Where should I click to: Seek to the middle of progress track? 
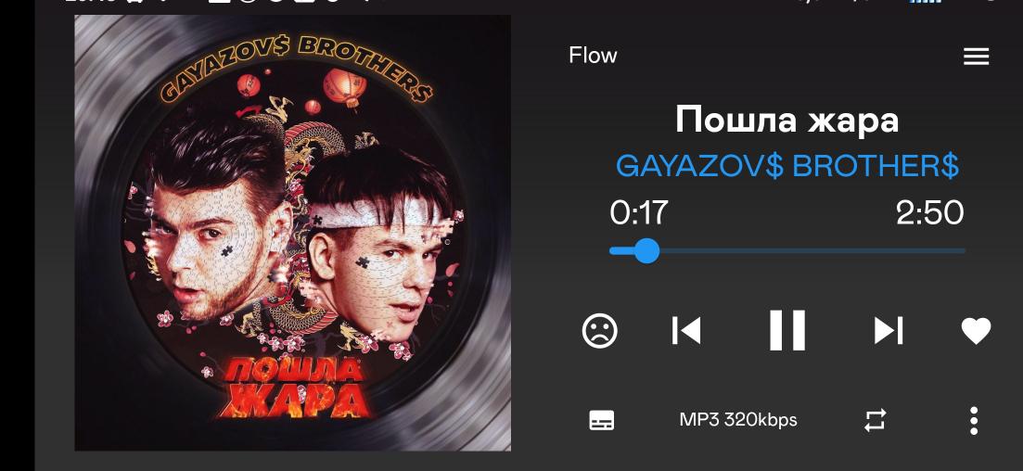coord(787,250)
